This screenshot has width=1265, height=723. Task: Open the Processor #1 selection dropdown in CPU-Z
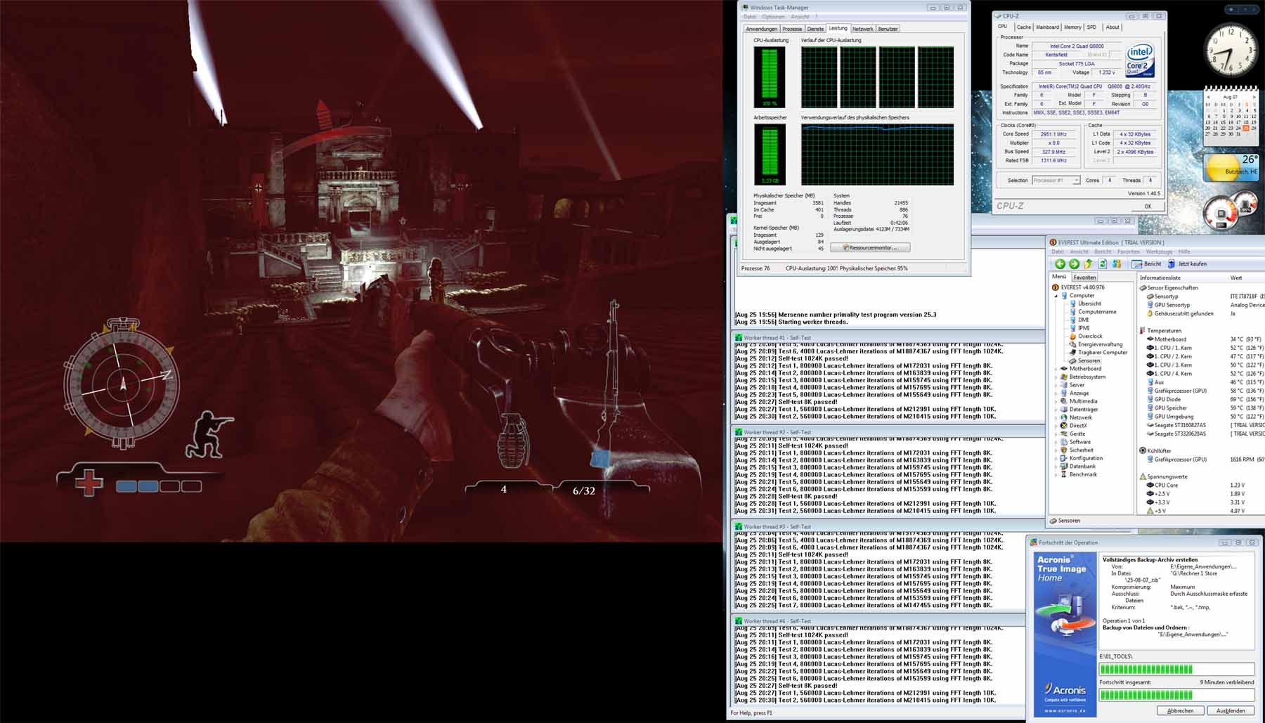pos(1056,181)
